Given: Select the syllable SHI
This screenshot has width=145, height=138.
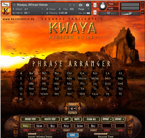Looking at the screenshot, I should pyautogui.click(x=31, y=89).
